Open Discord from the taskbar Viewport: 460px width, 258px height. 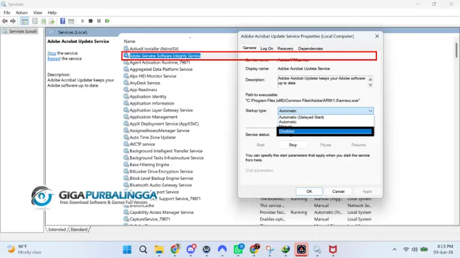tap(191, 250)
